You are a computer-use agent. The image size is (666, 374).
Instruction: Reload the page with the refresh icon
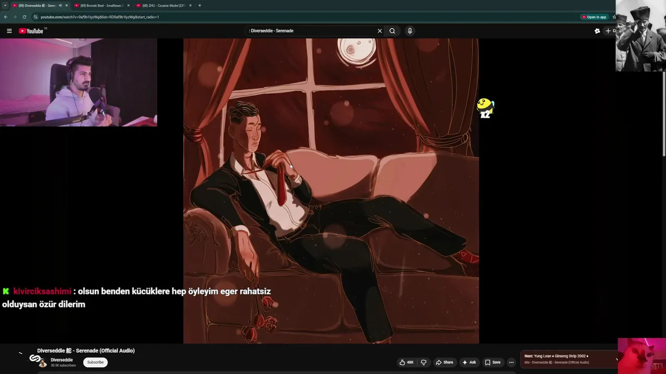[24, 17]
